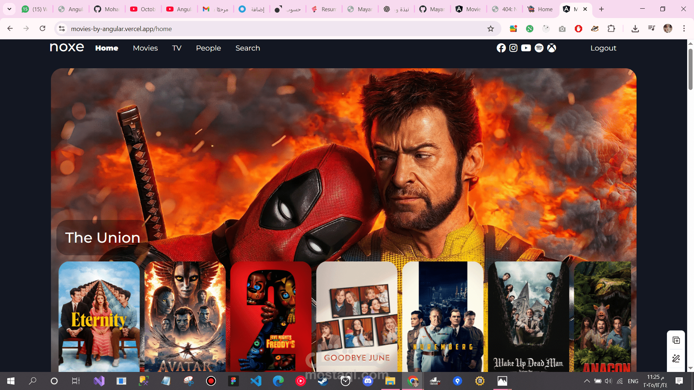This screenshot has height=390, width=694.
Task: Expand hidden icons in the system tray
Action: [586, 381]
